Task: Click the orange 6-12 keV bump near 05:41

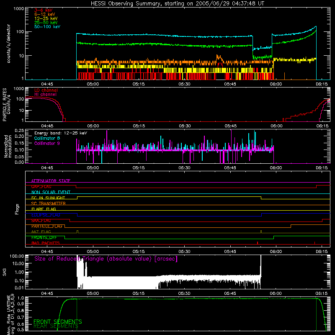Action: pos(219,58)
